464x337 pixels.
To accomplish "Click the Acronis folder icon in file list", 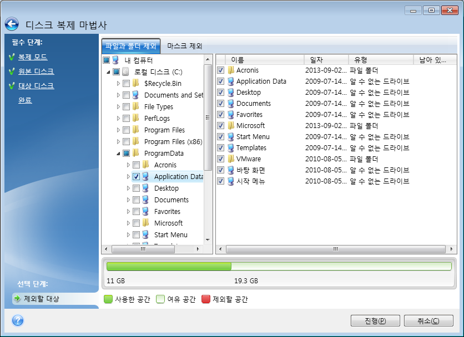I will click(x=230, y=70).
